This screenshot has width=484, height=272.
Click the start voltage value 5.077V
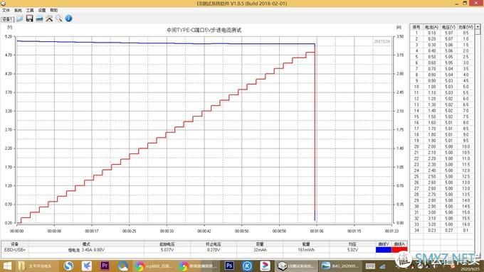pos(167,249)
